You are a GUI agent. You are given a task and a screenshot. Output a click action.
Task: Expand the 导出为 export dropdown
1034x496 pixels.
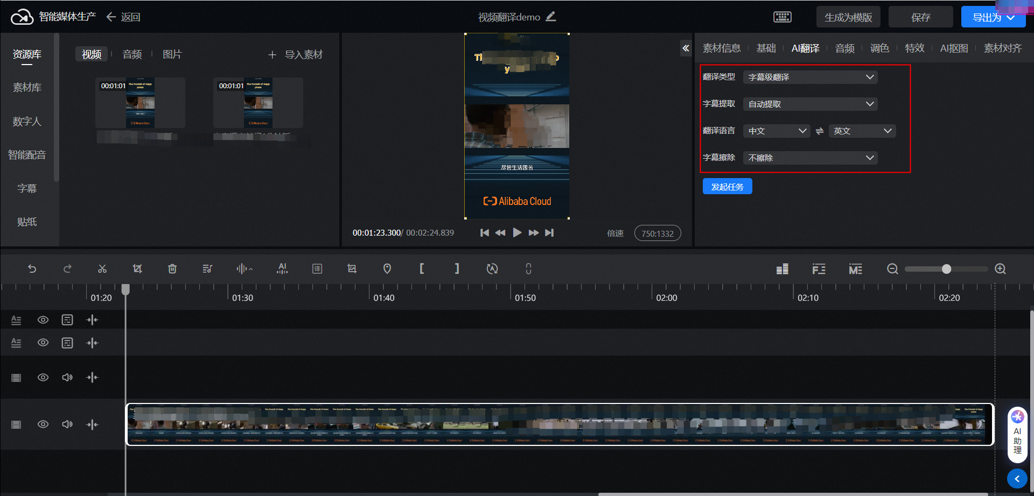[x=994, y=17]
